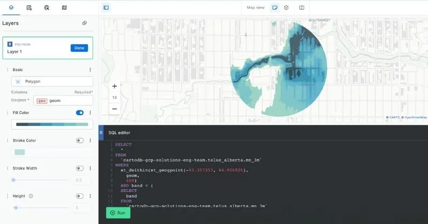Open the Widgets tab icon
Screen dimensions: 428x224
(x=29, y=7)
